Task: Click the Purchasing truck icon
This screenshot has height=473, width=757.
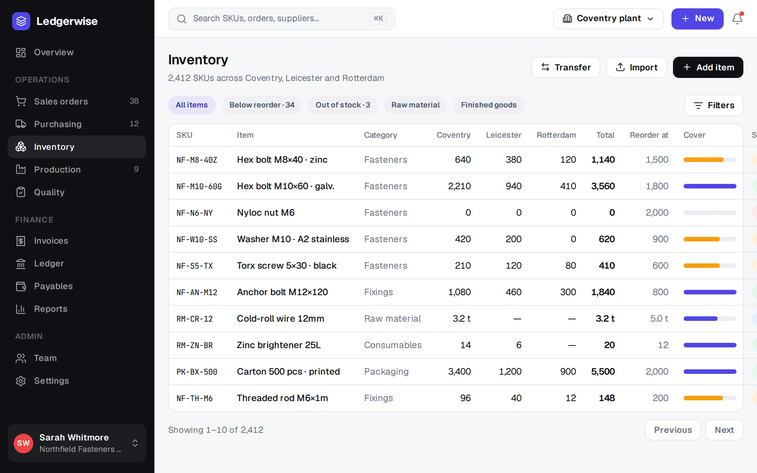Action: pos(21,124)
